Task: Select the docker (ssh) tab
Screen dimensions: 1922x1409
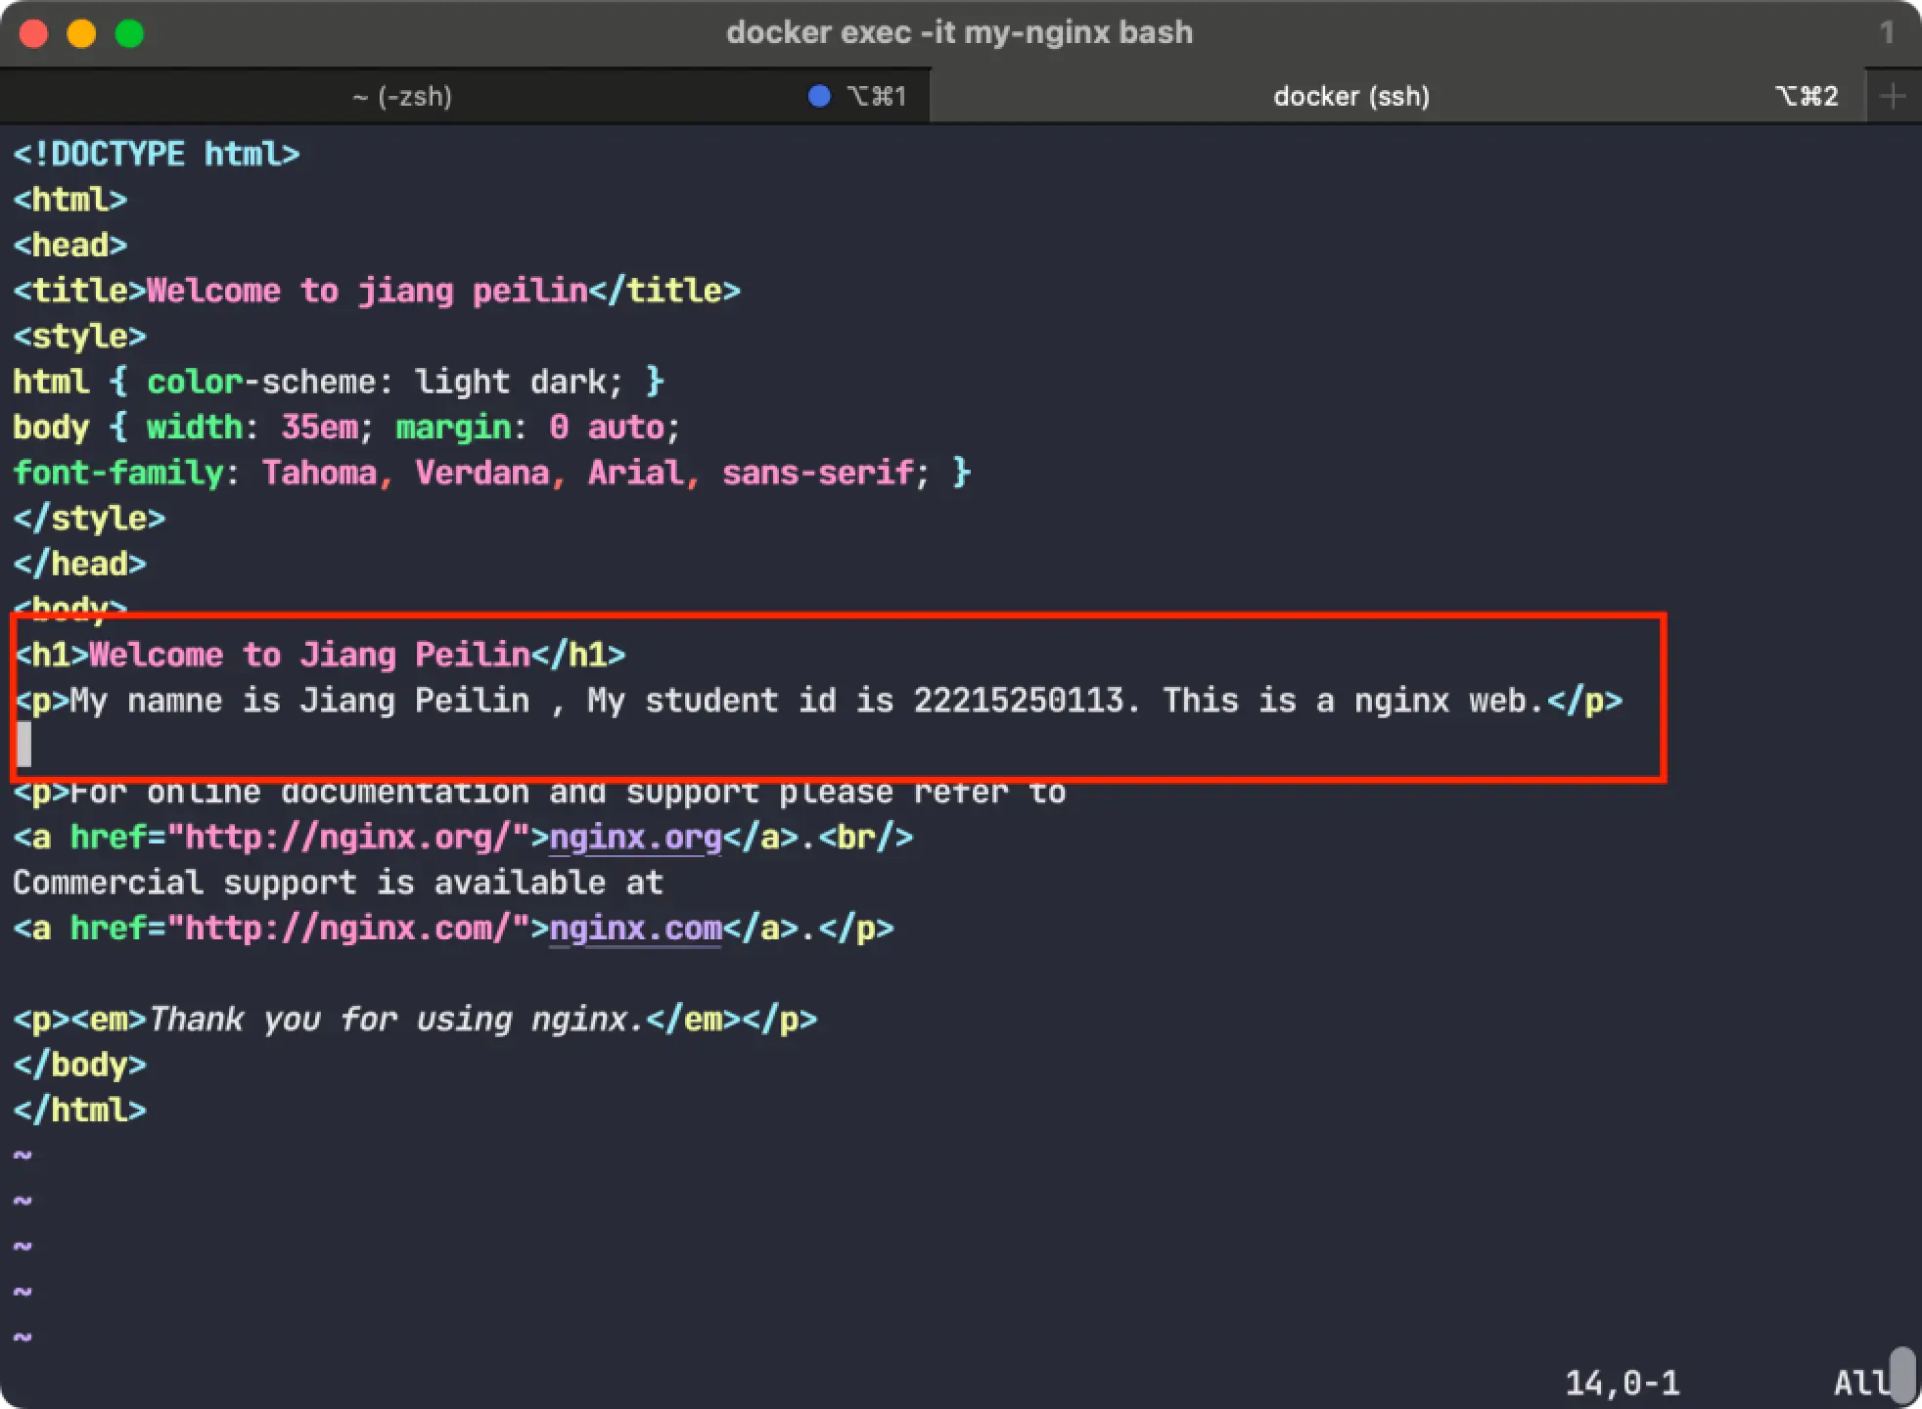Action: click(1350, 96)
